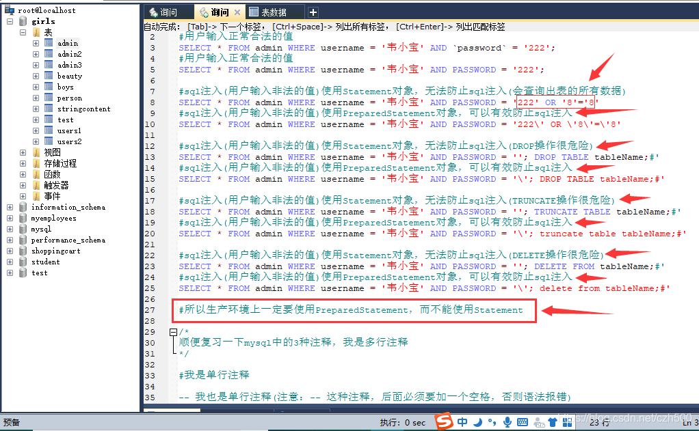Viewport: 699px width, 431px height.
Task: Click the admin2 table icon
Action: coord(49,54)
